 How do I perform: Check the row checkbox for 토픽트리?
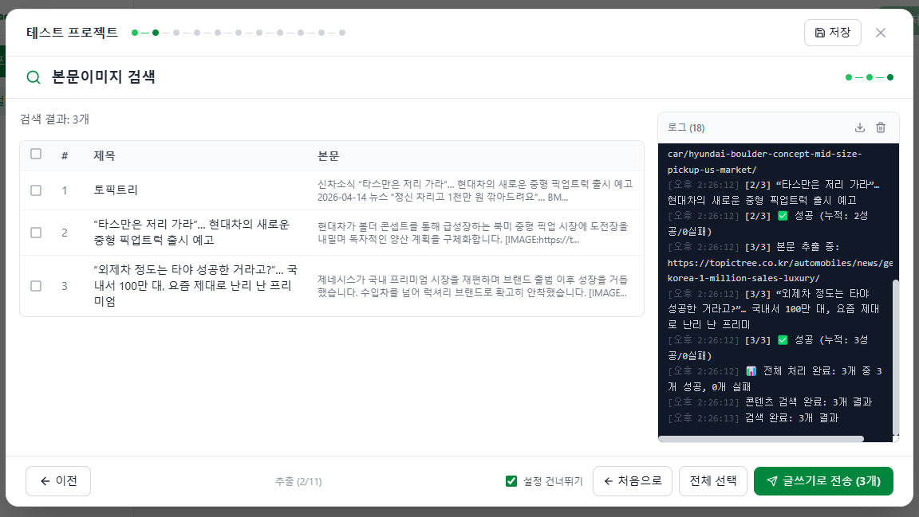35,190
